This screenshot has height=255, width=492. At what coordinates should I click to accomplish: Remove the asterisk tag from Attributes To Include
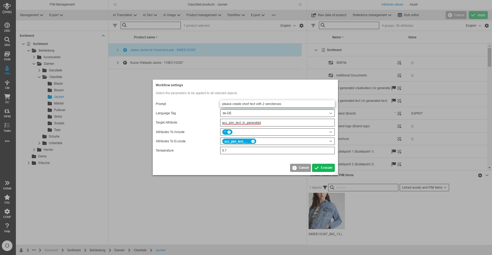[x=229, y=132]
